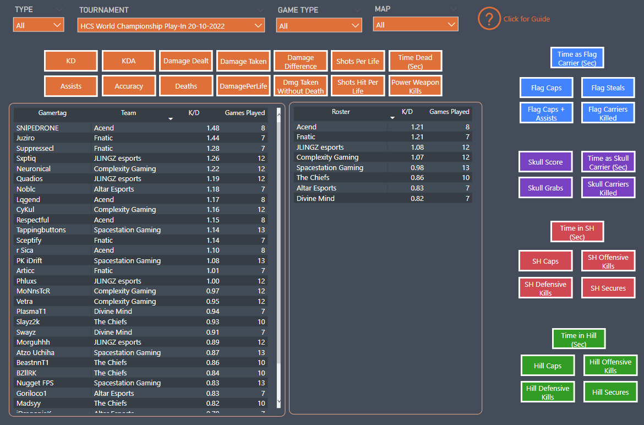This screenshot has width=644, height=425.
Task: Select Time Dead (Sec) button
Action: (415, 61)
